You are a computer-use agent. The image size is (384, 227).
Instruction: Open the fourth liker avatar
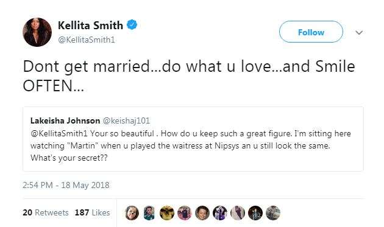[185, 212]
